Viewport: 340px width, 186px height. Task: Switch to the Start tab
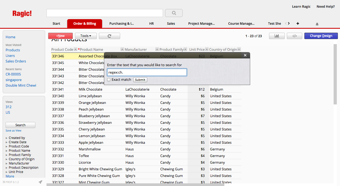point(56,24)
